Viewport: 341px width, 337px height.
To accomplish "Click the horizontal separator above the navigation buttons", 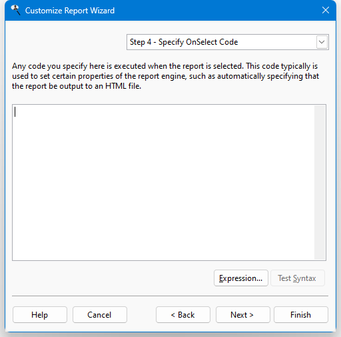I will point(170,296).
